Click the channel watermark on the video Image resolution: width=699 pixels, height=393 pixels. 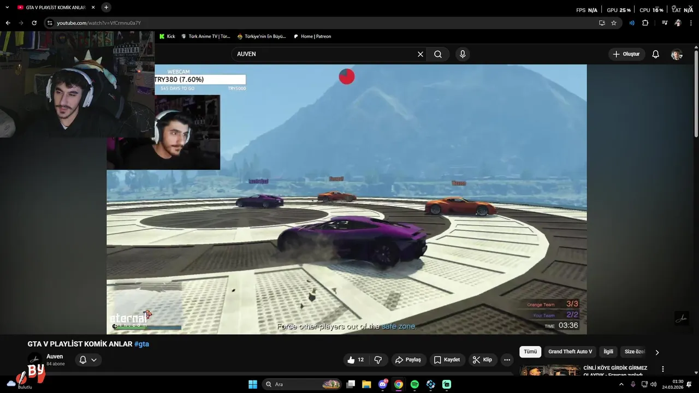pyautogui.click(x=682, y=318)
